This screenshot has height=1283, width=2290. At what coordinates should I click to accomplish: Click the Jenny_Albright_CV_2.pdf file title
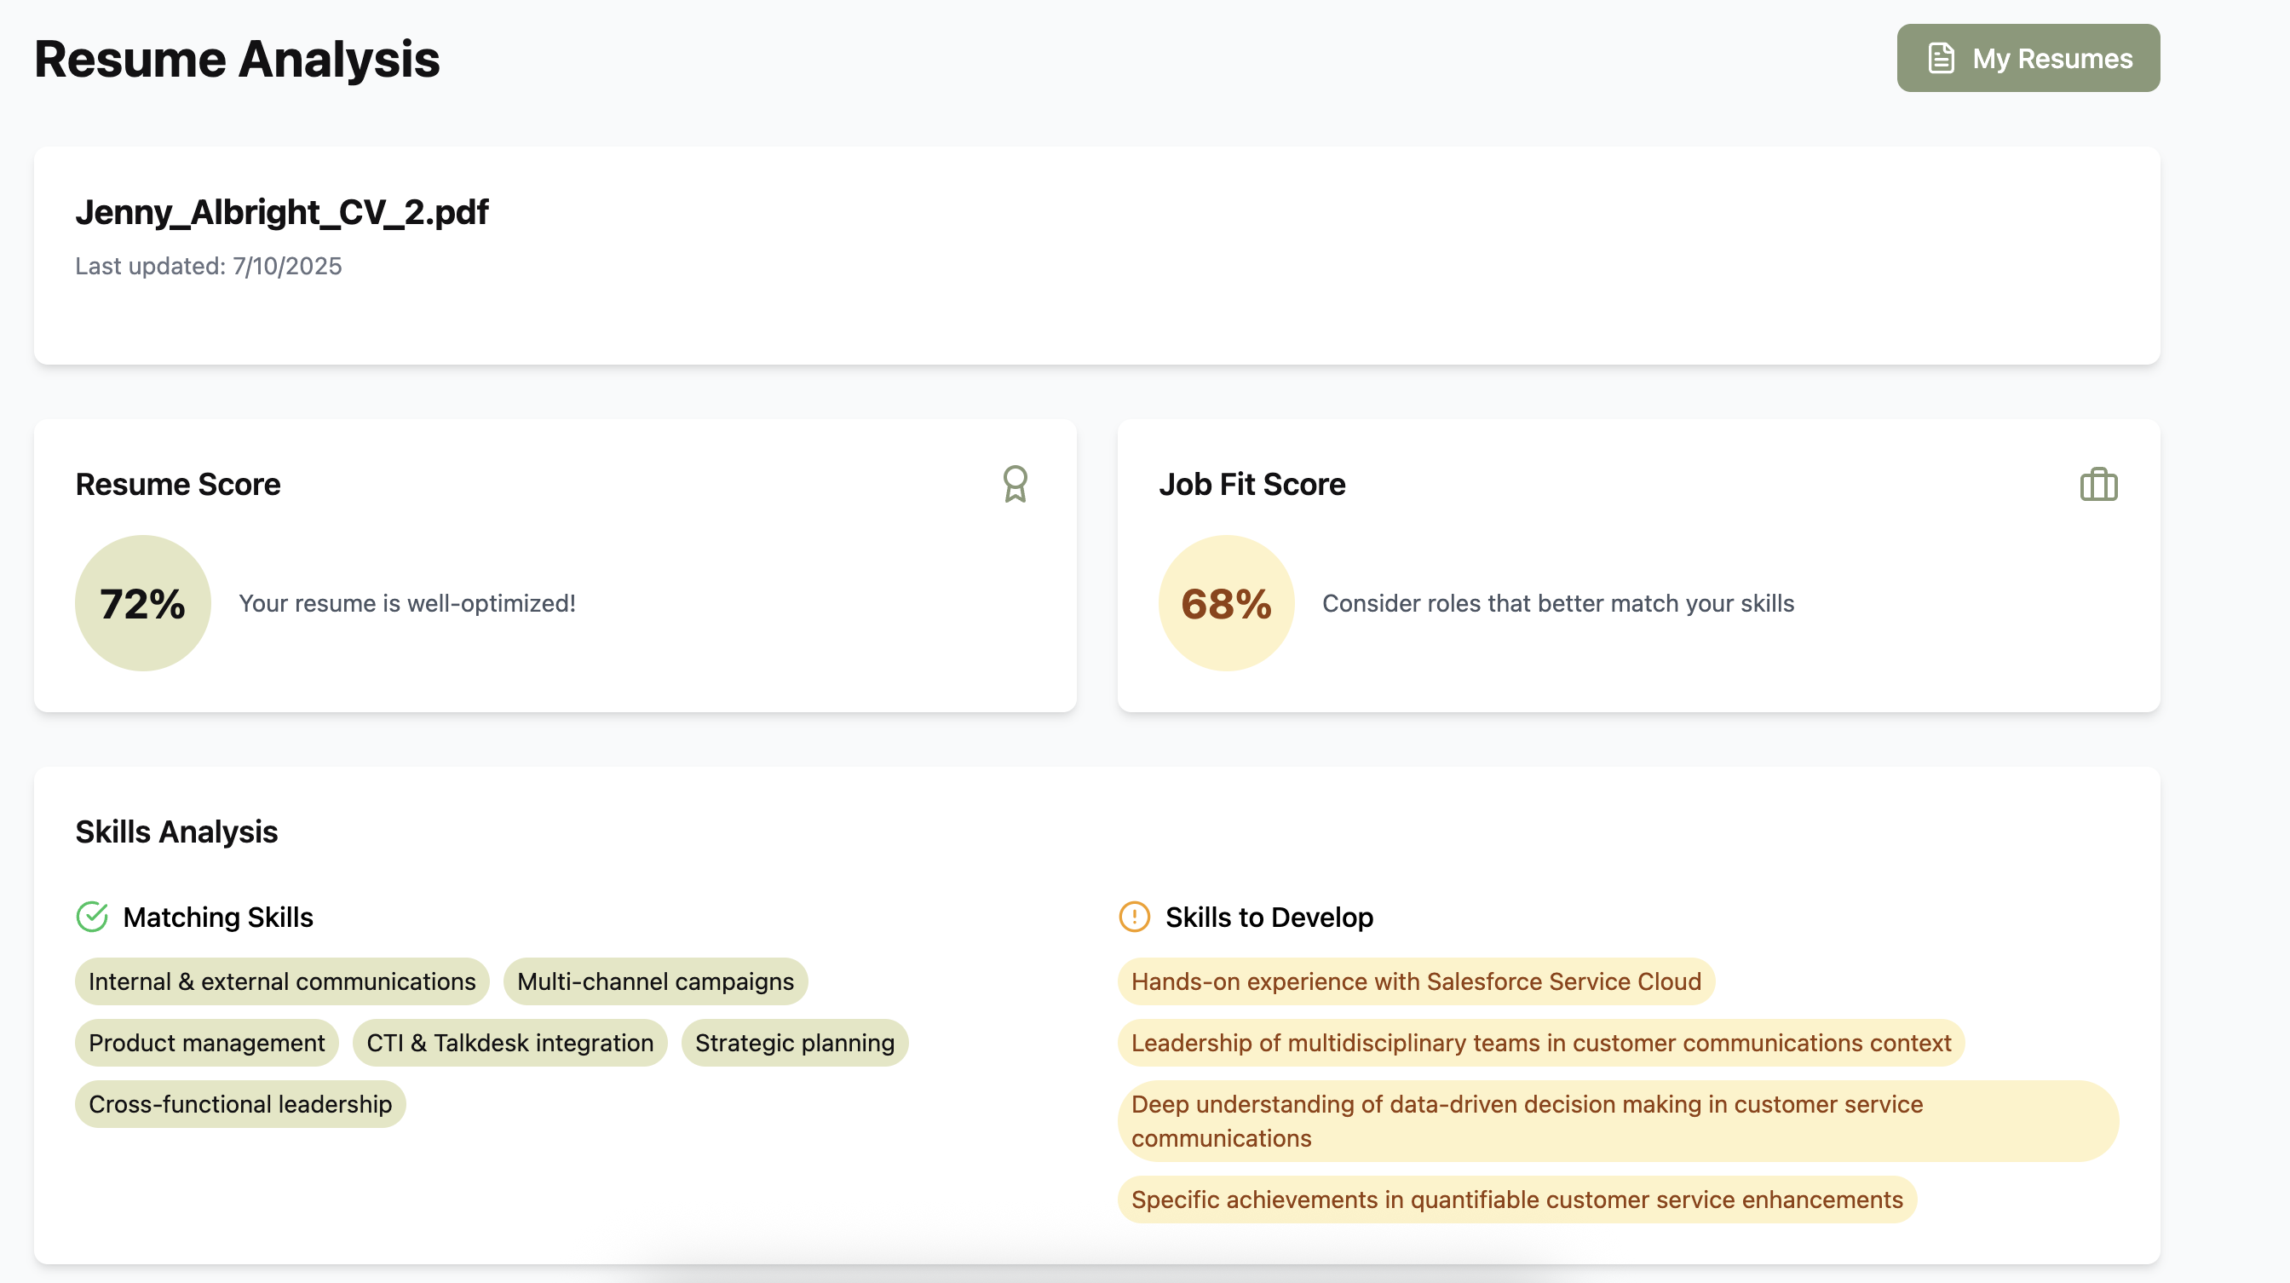coord(281,212)
